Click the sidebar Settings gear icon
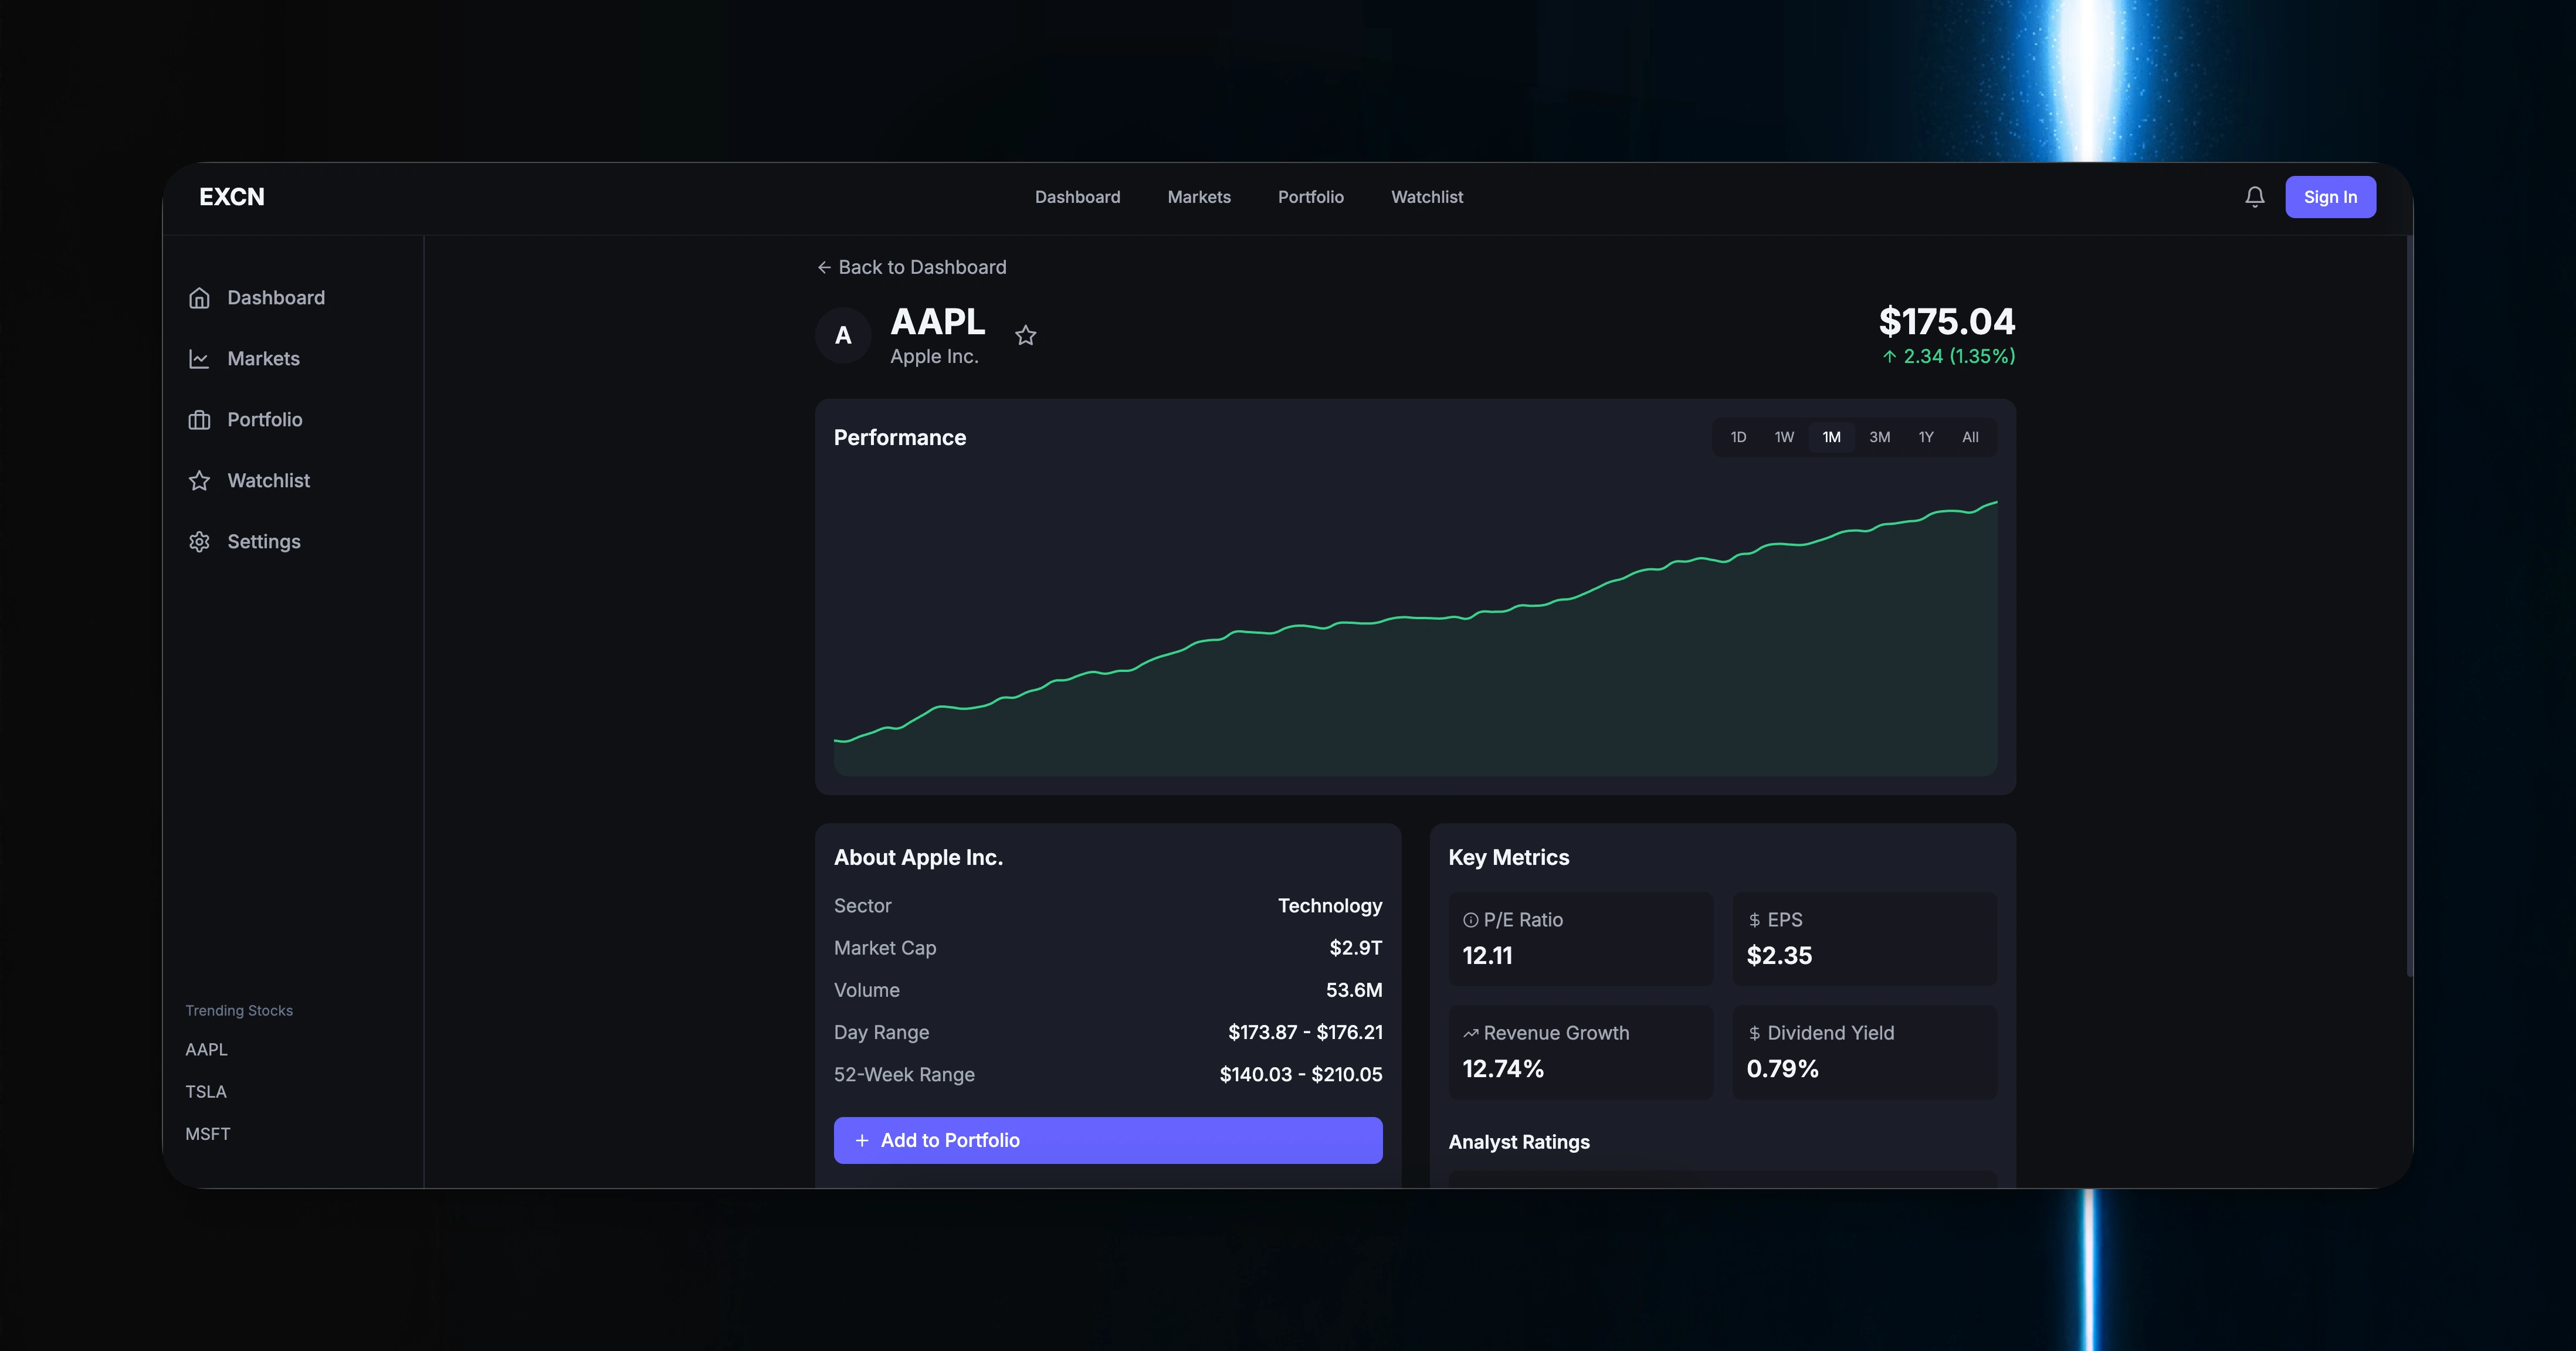Screen dimensions: 2576x1351 pyautogui.click(x=199, y=542)
